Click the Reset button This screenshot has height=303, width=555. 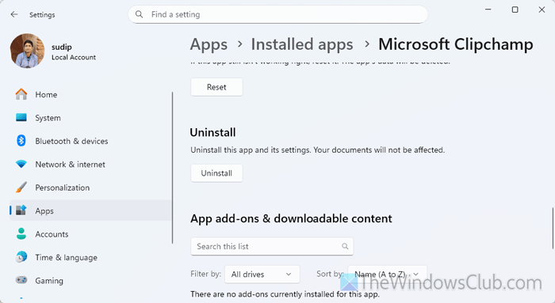point(216,87)
